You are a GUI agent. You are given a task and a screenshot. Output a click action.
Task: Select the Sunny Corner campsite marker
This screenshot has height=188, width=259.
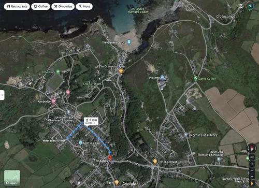point(195,79)
